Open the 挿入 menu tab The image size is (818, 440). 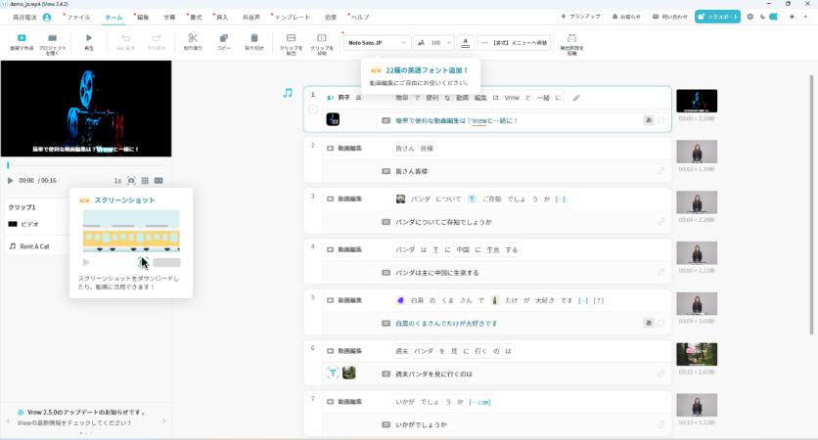(222, 18)
